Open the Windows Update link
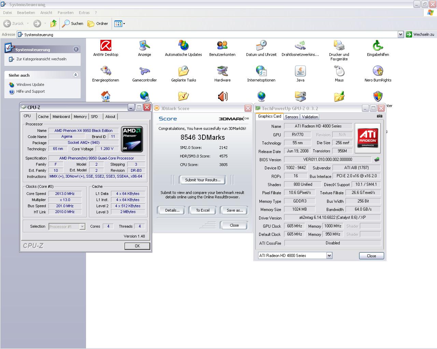The height and width of the screenshot is (349, 437). point(30,85)
